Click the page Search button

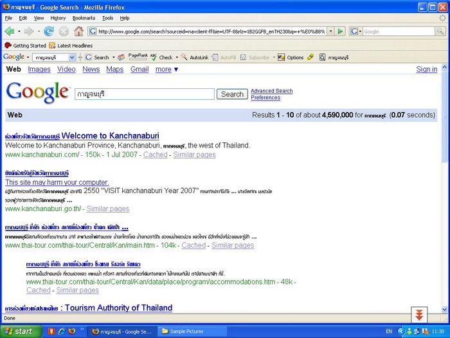coord(232,94)
